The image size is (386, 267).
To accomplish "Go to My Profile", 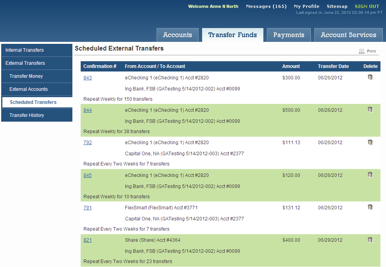I will coord(307,6).
